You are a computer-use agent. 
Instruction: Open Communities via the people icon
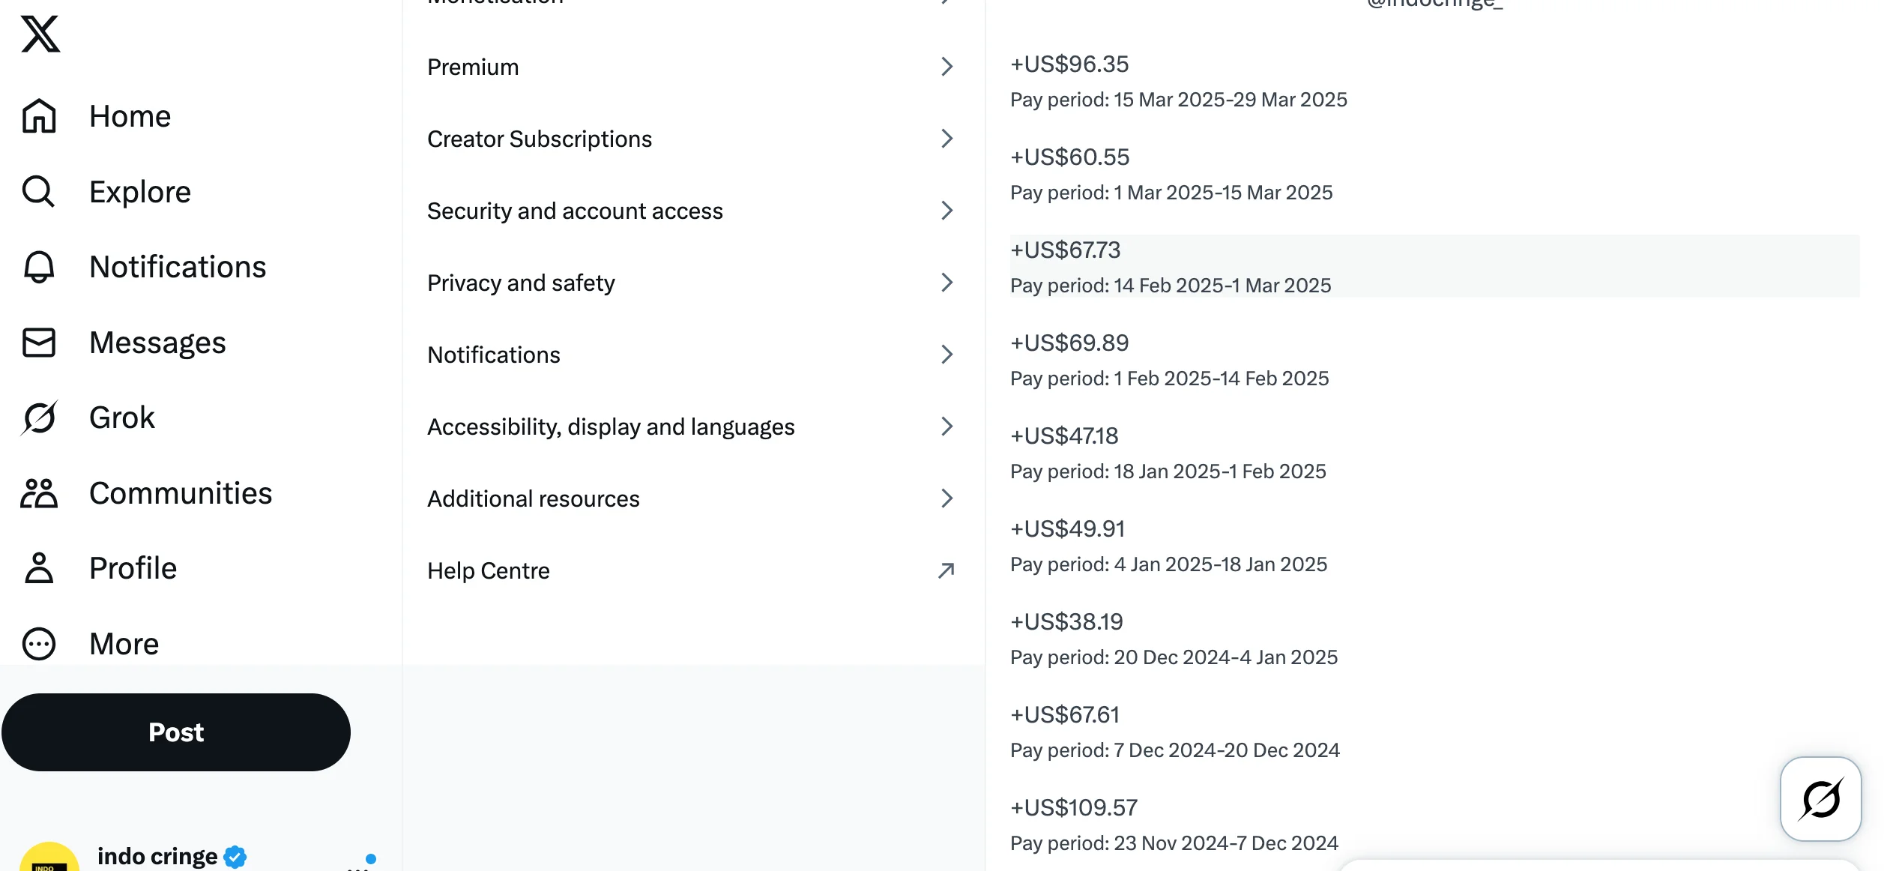[38, 493]
